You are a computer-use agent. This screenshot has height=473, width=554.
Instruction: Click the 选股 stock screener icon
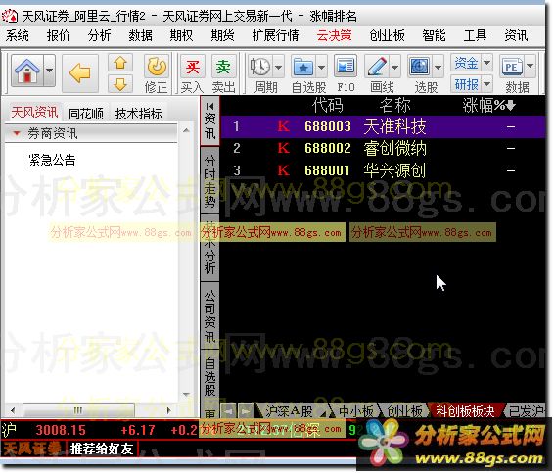point(419,67)
